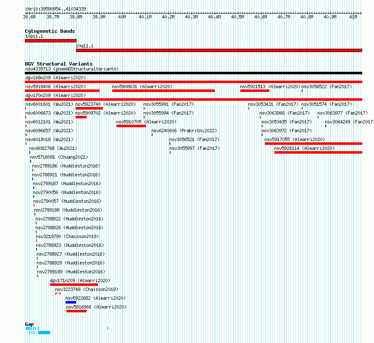Screen dimensions: 374x343
Task: Click nsv5910705 (Almarri2020) label
Action: [146, 122]
